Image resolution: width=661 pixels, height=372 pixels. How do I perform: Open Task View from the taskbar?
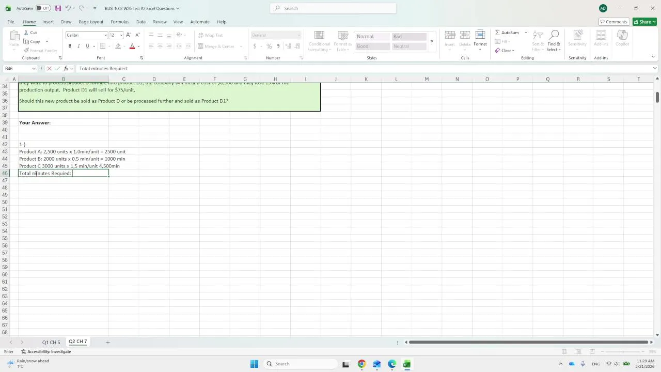(345, 364)
